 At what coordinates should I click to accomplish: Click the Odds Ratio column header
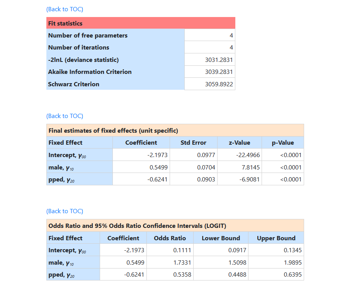pos(170,238)
